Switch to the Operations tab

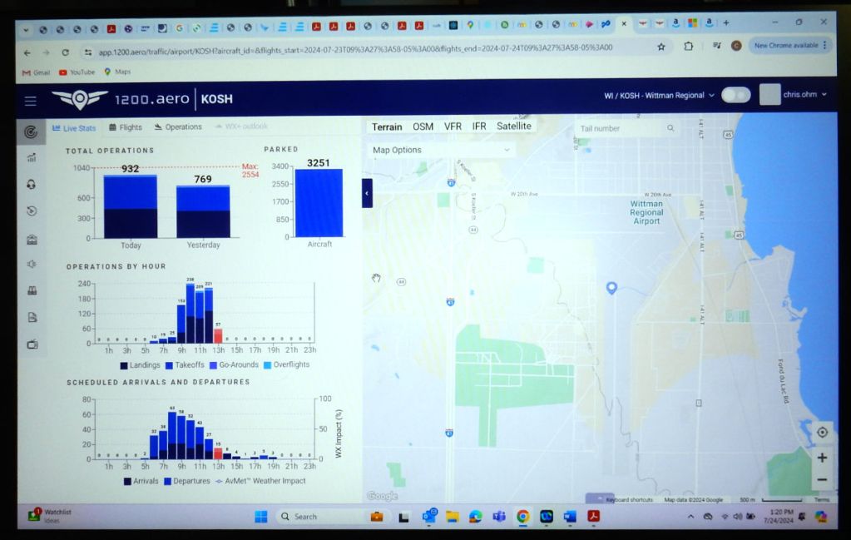pos(178,127)
